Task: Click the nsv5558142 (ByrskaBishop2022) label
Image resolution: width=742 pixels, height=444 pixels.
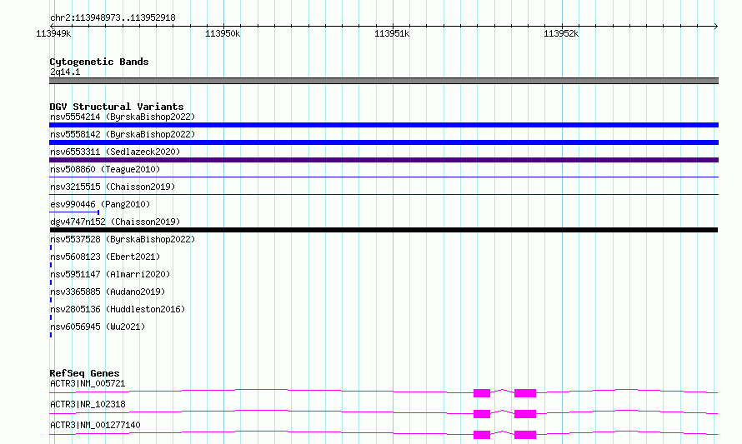Action: 123,134
